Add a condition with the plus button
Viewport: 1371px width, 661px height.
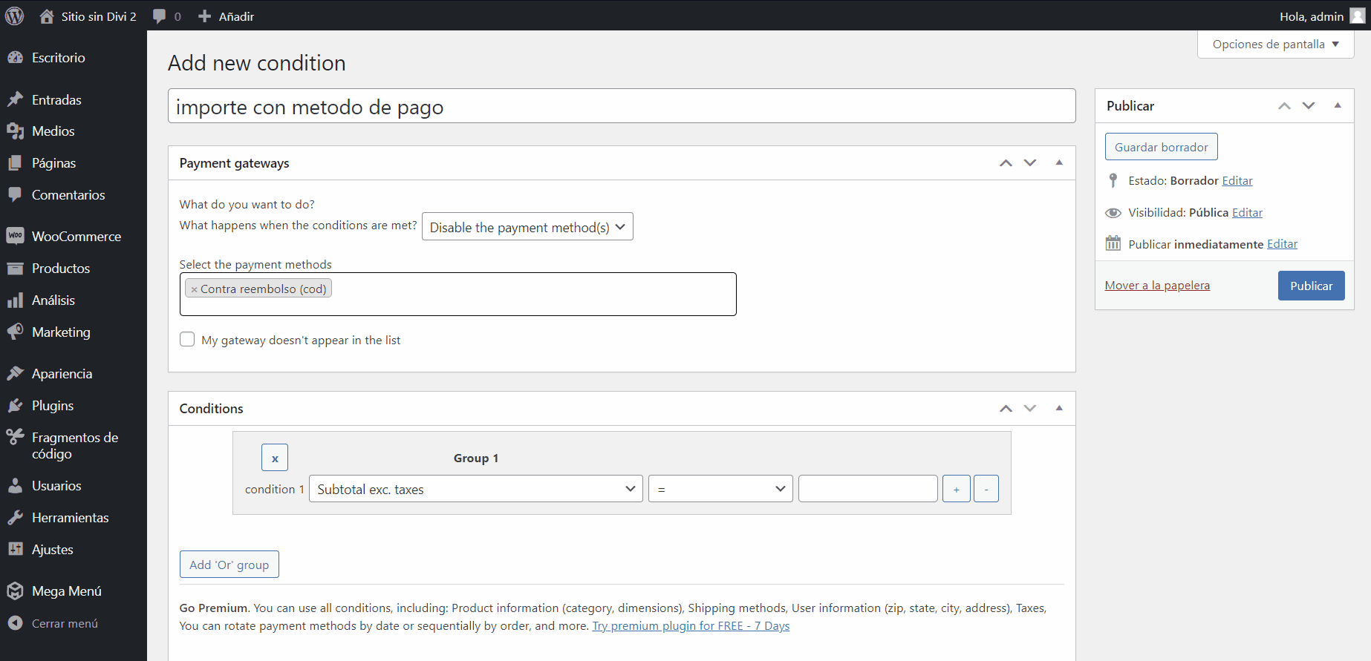tap(956, 489)
